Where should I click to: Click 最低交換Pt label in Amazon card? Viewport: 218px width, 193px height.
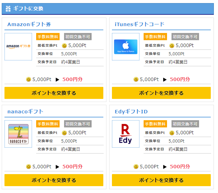coord(48,45)
